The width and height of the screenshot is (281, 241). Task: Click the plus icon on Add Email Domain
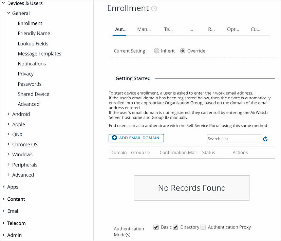point(114,138)
